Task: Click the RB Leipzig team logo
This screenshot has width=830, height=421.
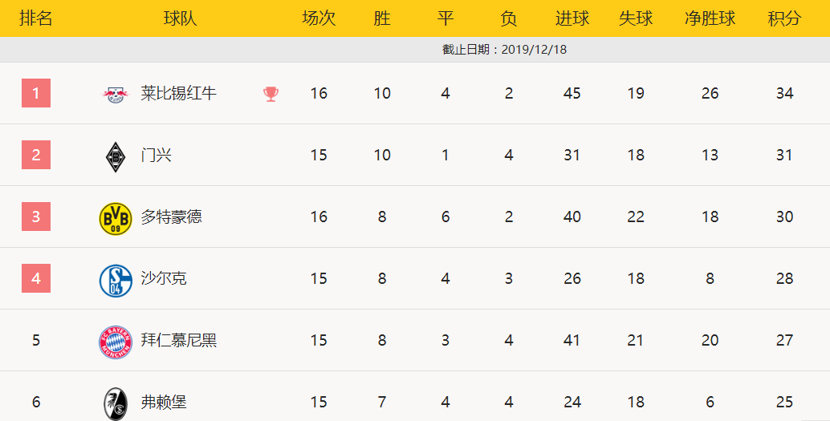Action: (116, 94)
